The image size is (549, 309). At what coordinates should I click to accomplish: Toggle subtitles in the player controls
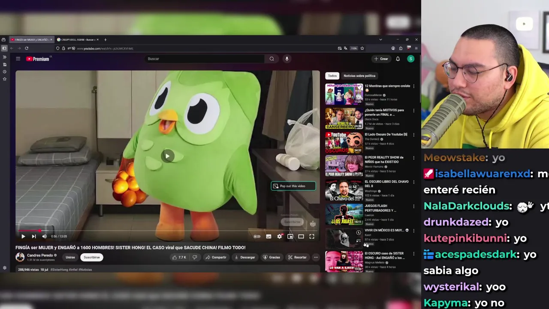coord(268,236)
